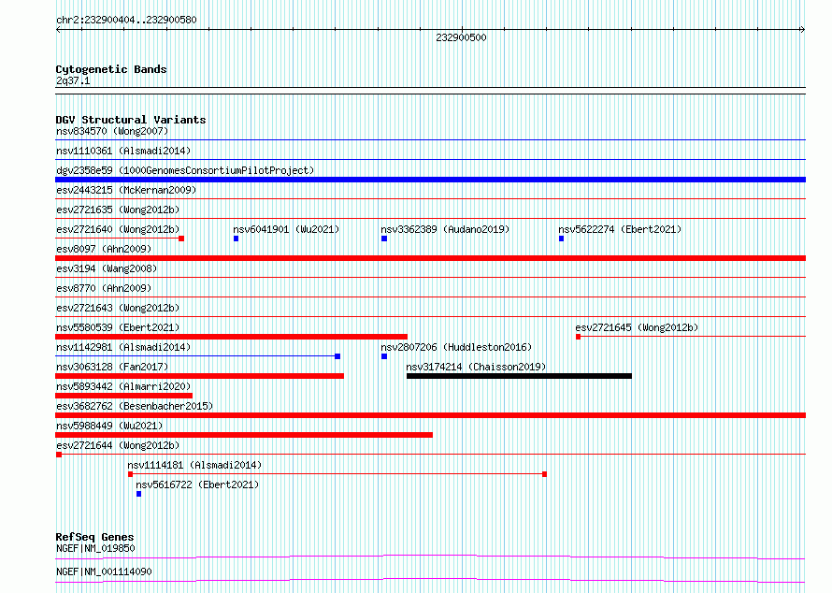Click the thick blue dgv2358e59 bar
This screenshot has height=593, width=832.
(x=430, y=180)
